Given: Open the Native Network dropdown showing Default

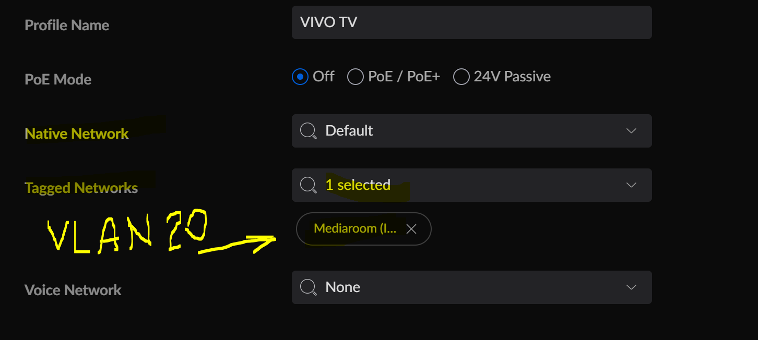Looking at the screenshot, I should click(471, 131).
